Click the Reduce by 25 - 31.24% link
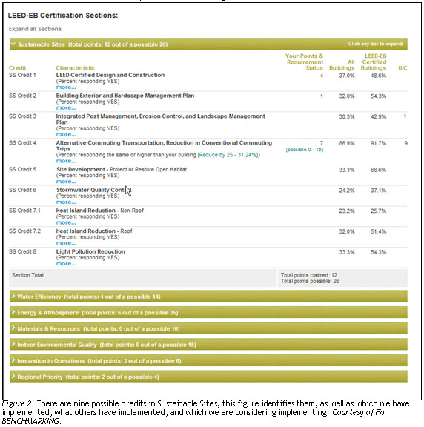Image resolution: width=424 pixels, height=427 pixels. click(228, 155)
